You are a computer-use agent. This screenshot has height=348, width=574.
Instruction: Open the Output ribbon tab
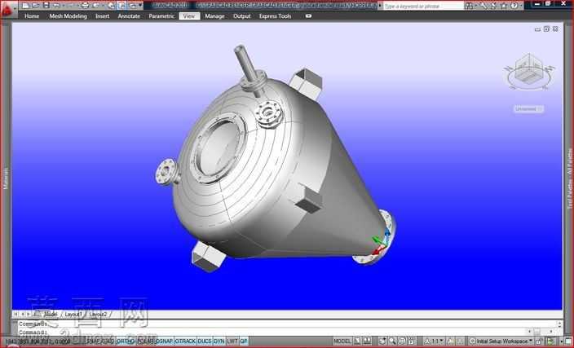(242, 16)
